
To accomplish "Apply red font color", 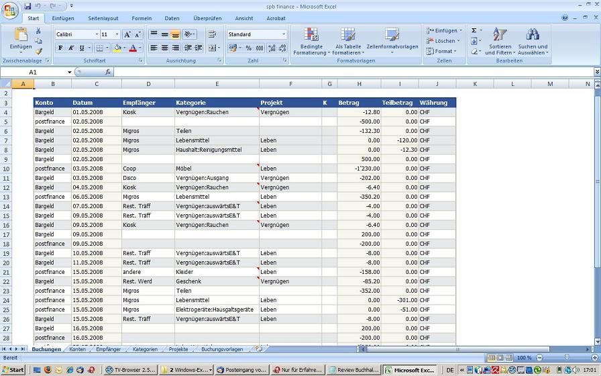I will pyautogui.click(x=133, y=48).
